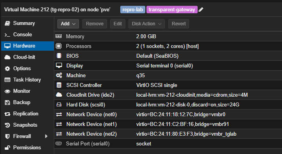Select the 'Serial terminal 0 (serial0)' value
Screen dimensions: 282x154
[164, 65]
